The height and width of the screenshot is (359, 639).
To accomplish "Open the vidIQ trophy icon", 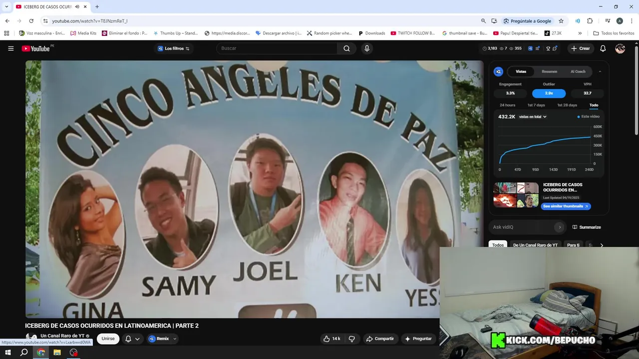I will [548, 48].
